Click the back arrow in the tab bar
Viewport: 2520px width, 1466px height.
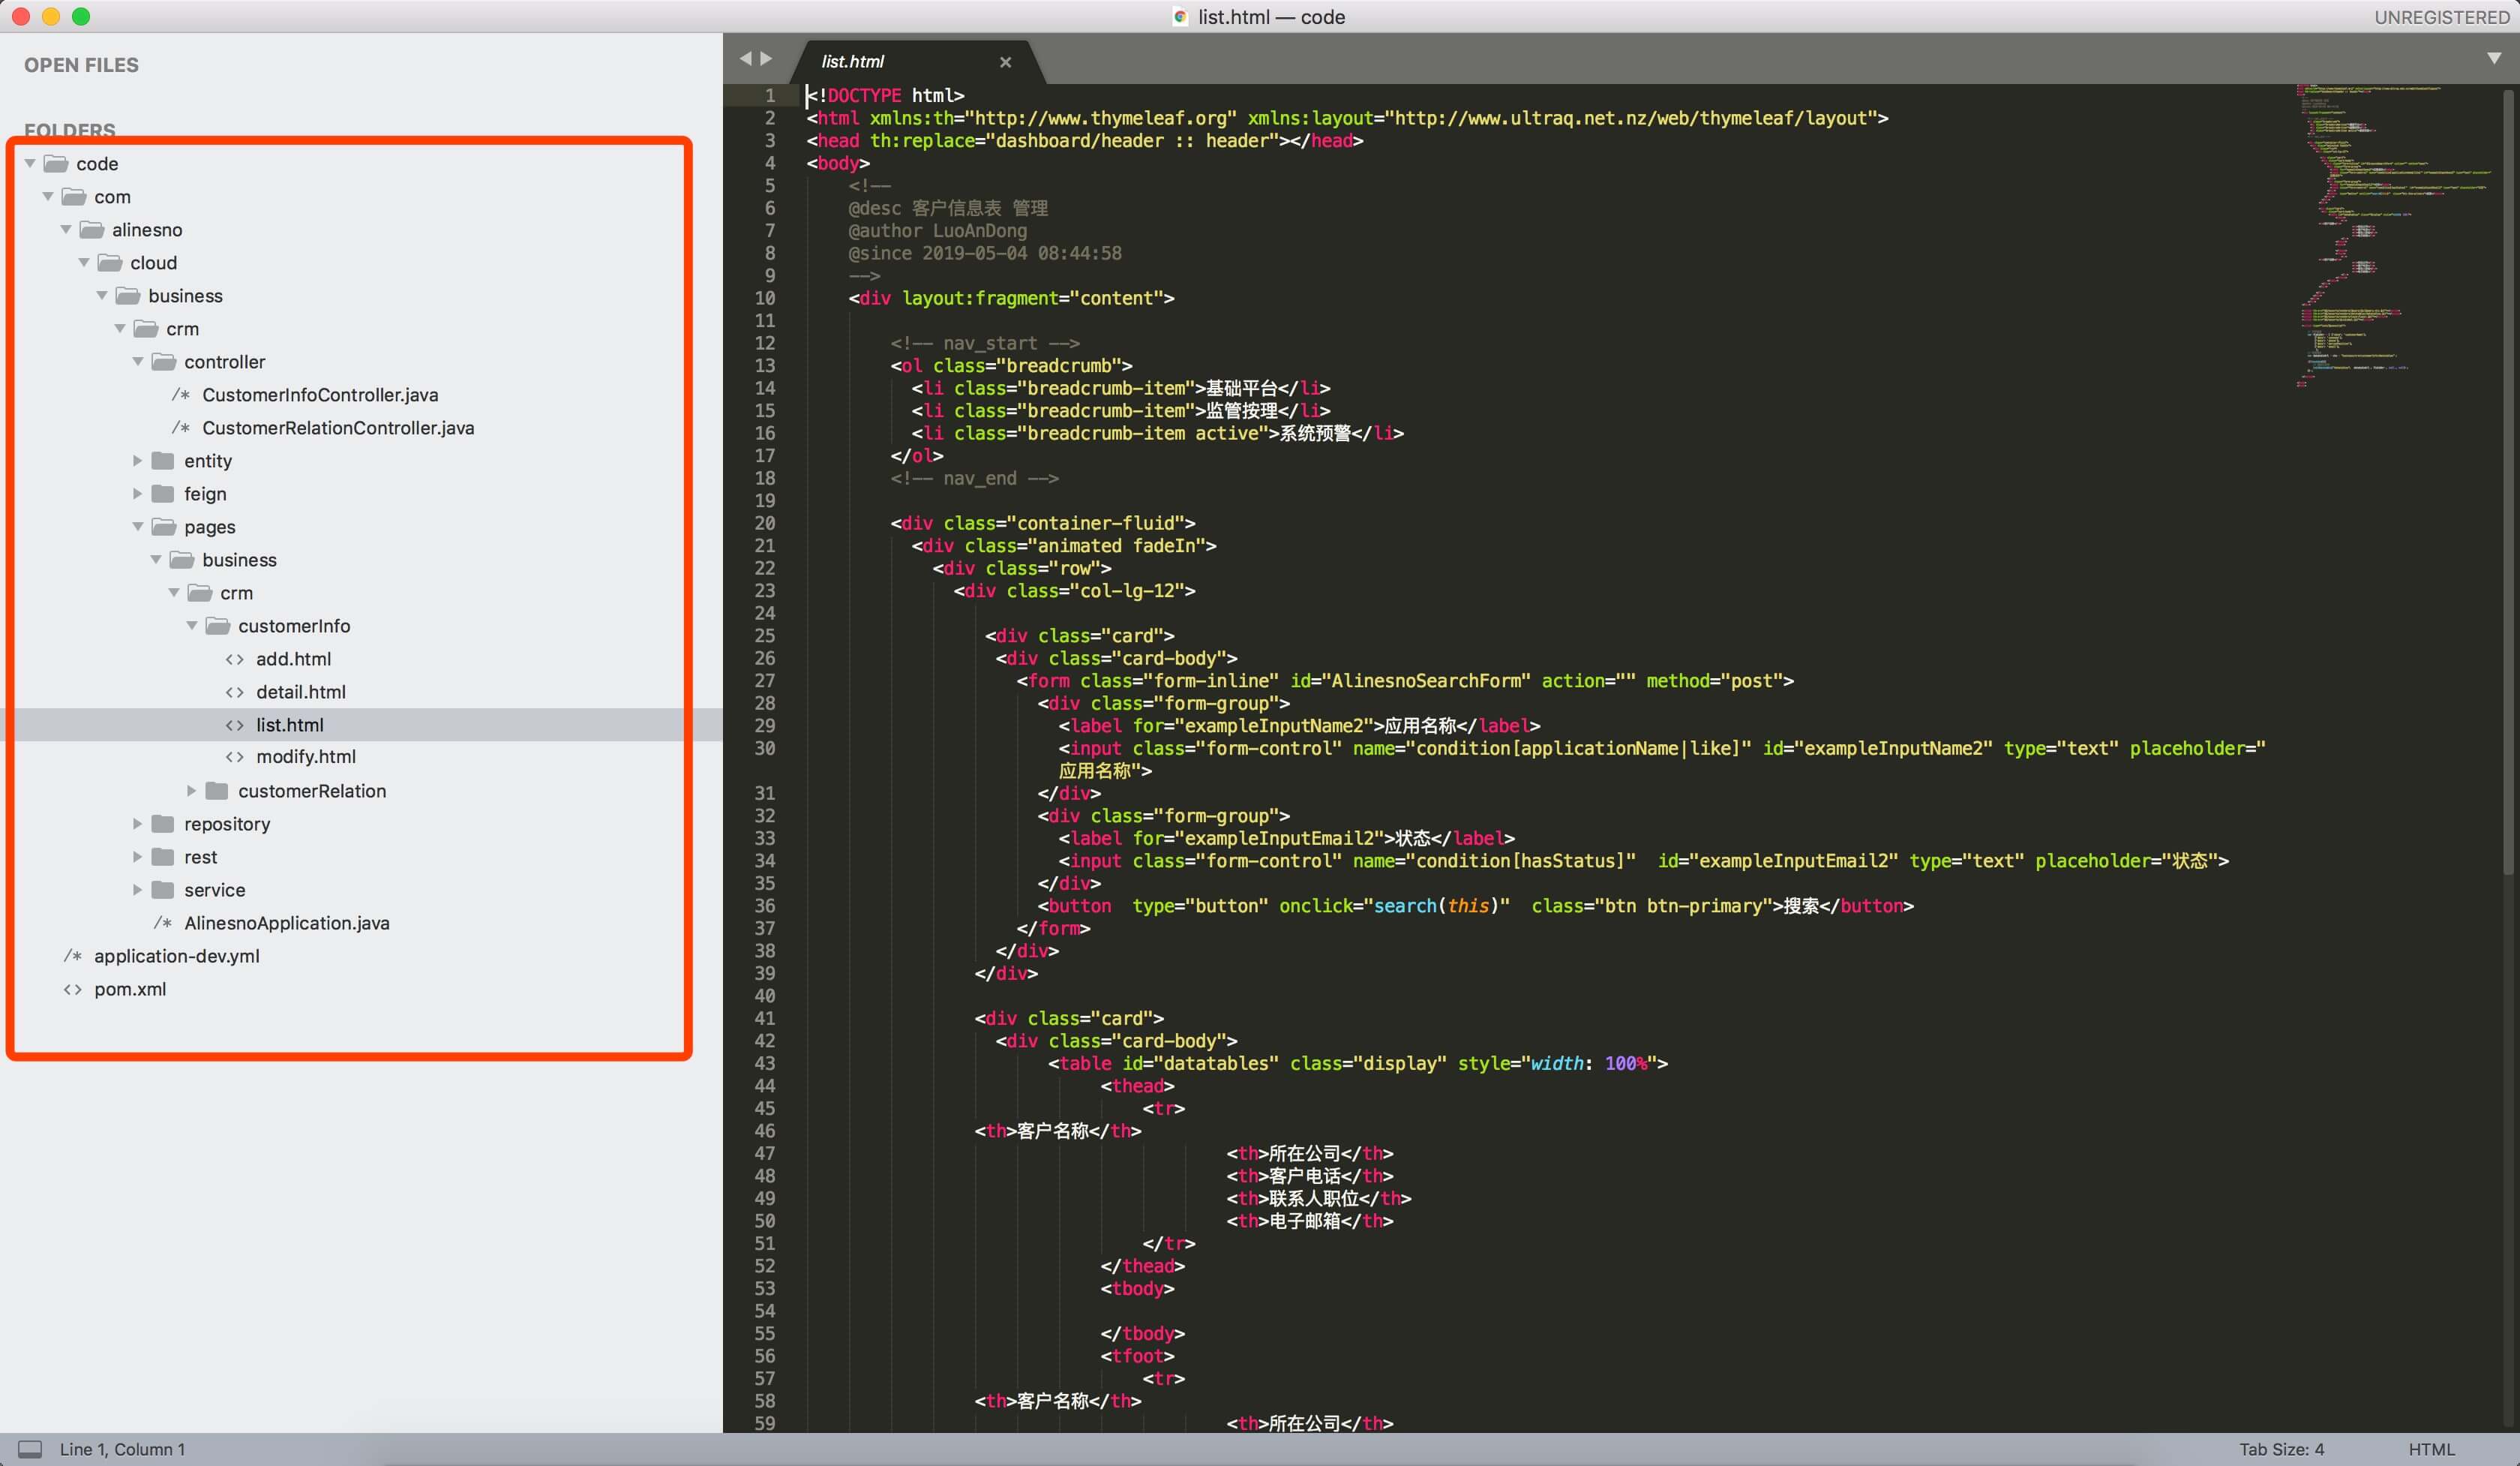[x=745, y=59]
